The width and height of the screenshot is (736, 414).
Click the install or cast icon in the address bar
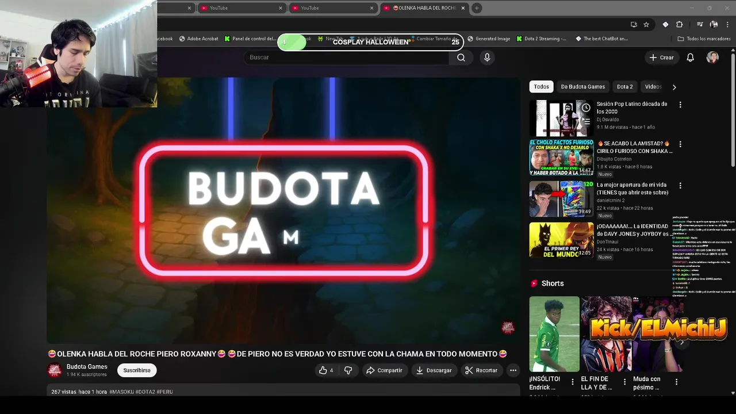coord(634,25)
